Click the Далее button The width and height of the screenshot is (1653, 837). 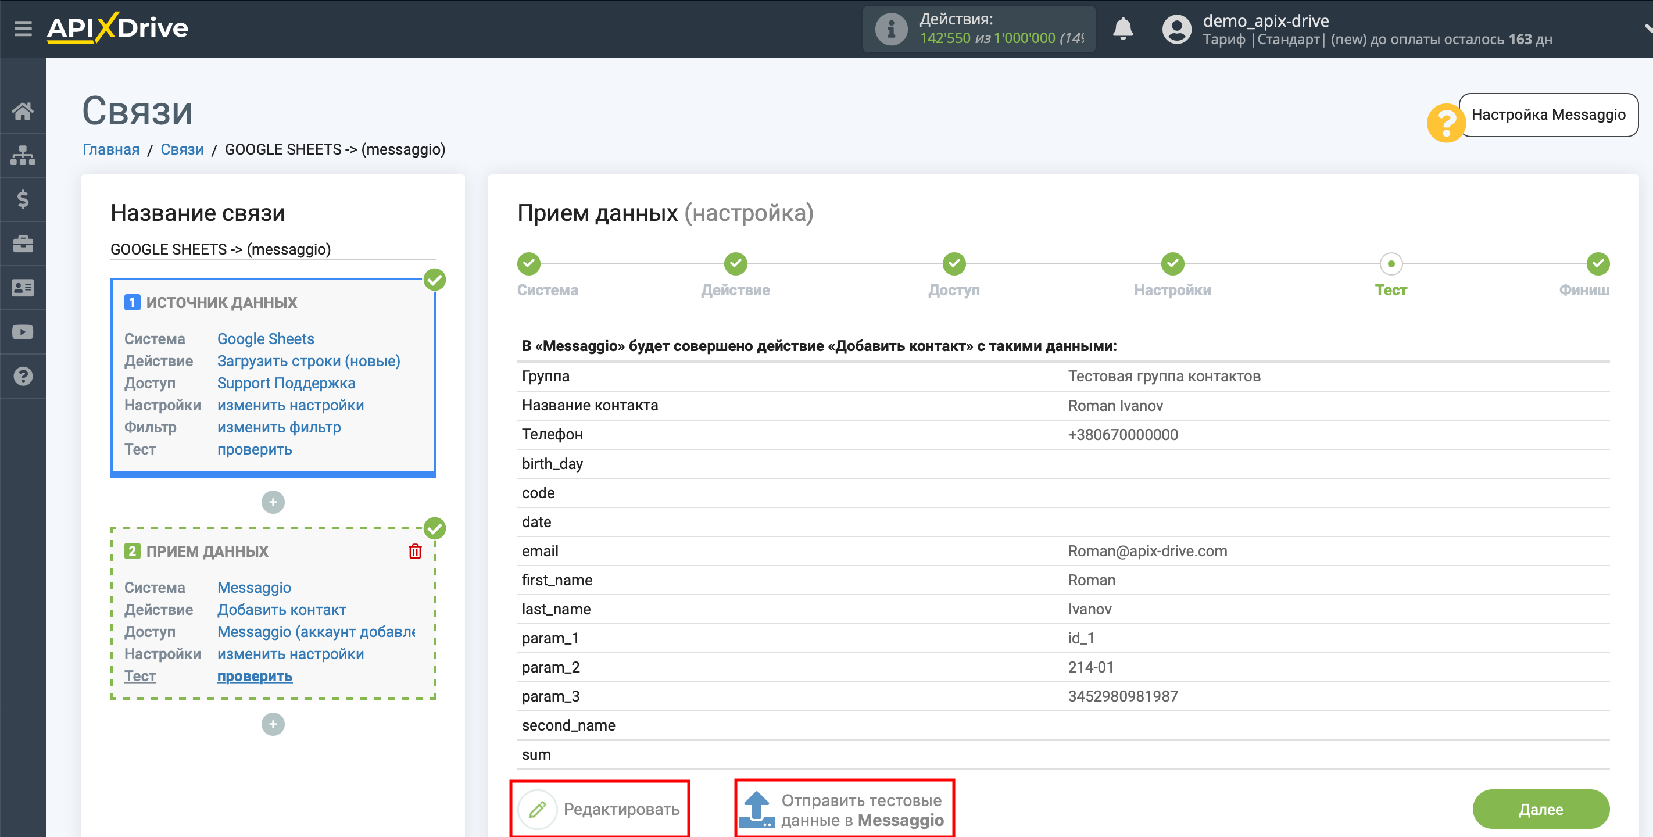point(1541,810)
